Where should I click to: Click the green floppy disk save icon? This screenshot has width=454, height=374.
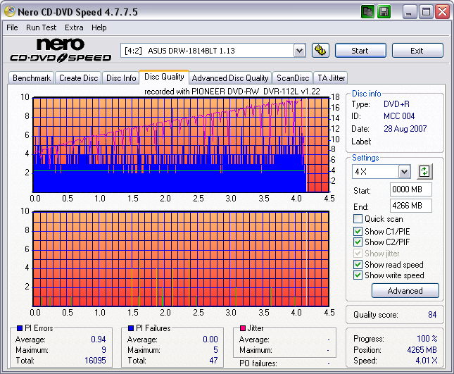coord(384,12)
